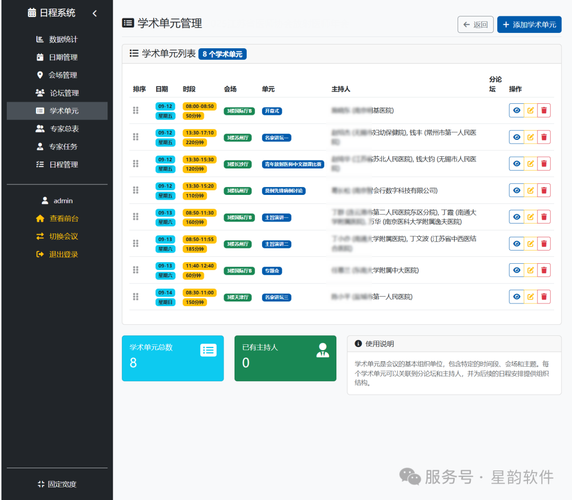Click 切换会议 link

pyautogui.click(x=57, y=236)
